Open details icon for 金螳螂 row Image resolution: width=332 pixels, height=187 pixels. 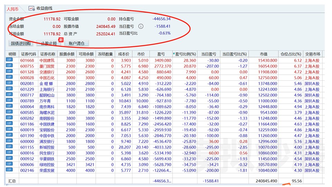pyautogui.click(x=9, y=83)
